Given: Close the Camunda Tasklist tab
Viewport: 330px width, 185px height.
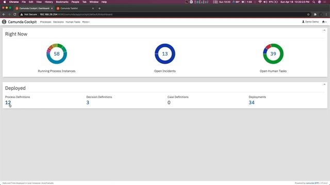Looking at the screenshot, I should [93, 8].
